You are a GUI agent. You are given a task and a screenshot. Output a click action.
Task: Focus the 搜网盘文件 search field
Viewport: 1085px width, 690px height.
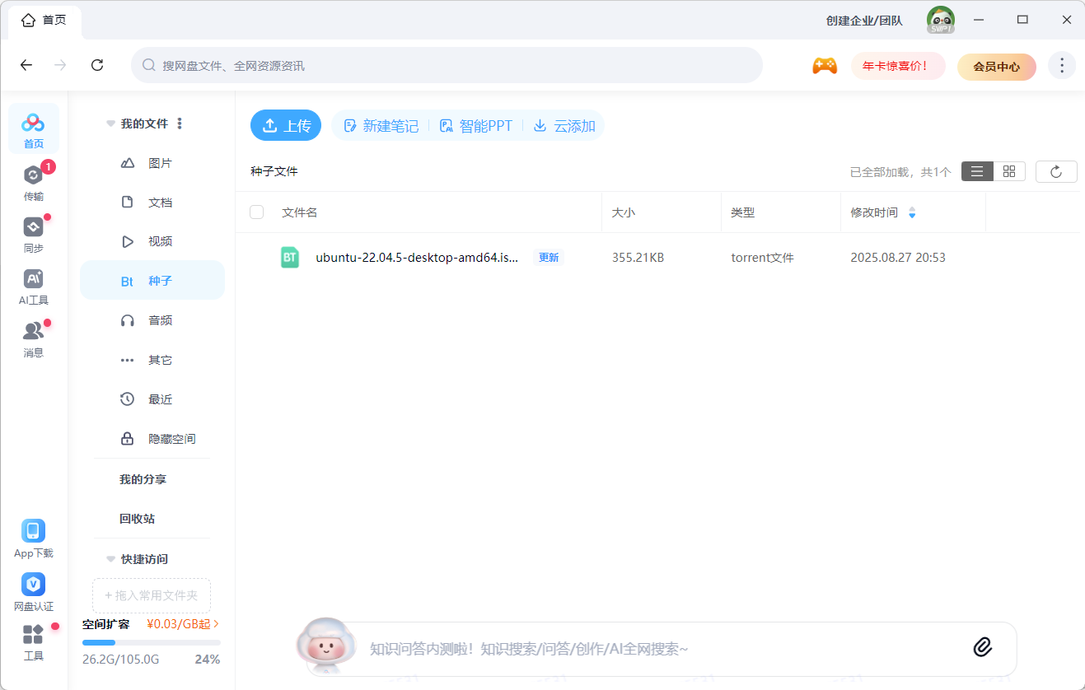447,65
